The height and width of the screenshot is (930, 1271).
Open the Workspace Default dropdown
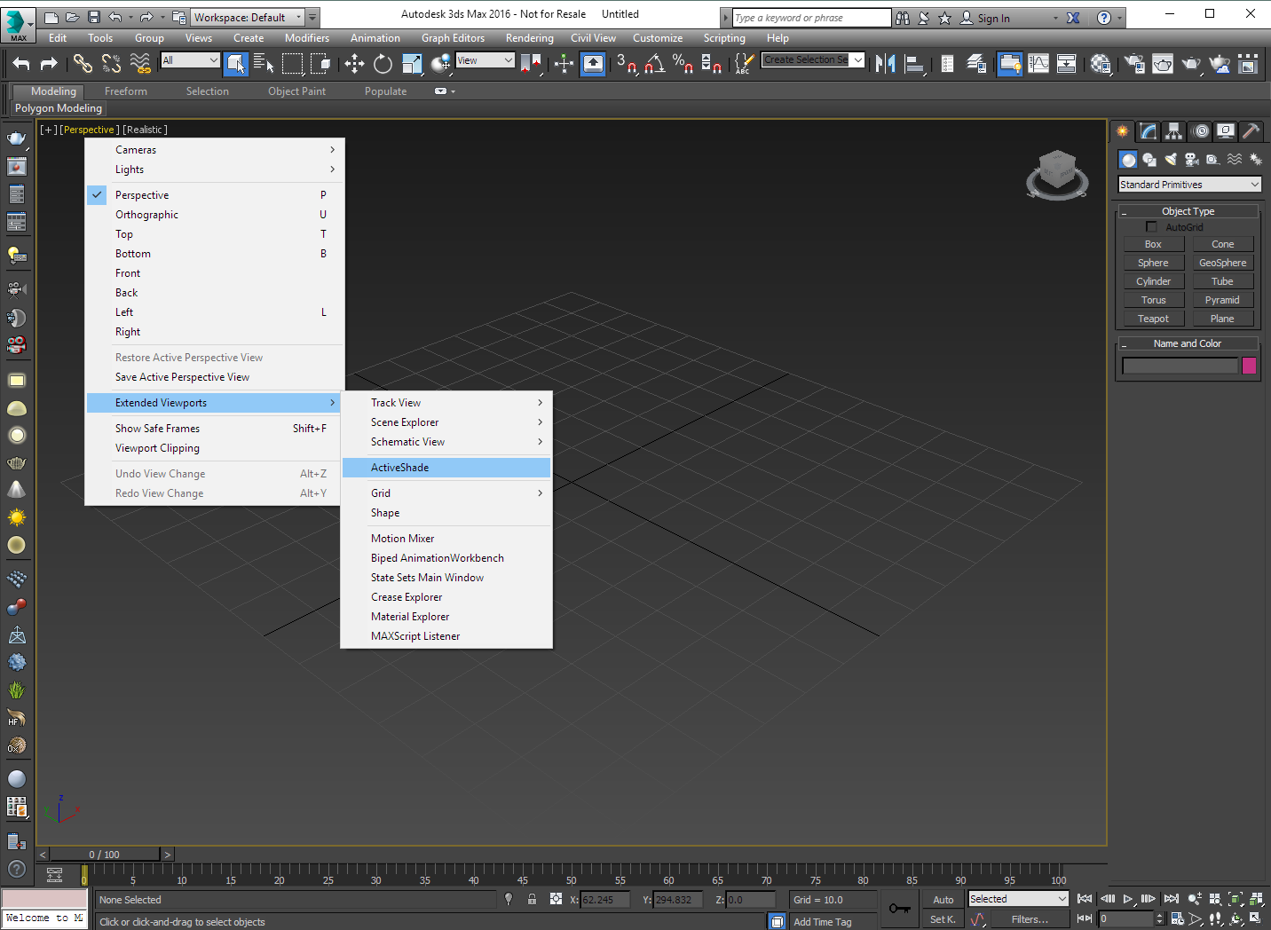click(x=249, y=17)
